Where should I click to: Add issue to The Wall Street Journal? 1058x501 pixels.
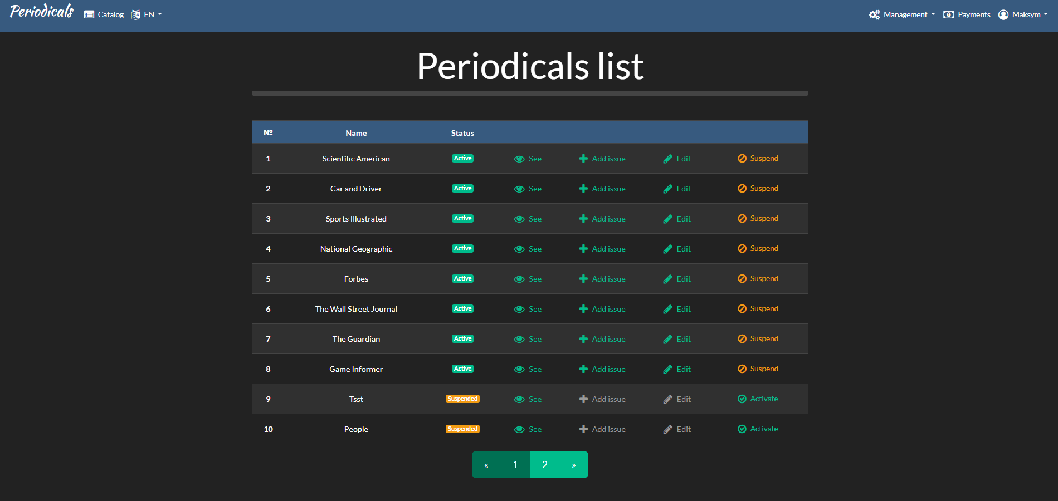point(602,309)
